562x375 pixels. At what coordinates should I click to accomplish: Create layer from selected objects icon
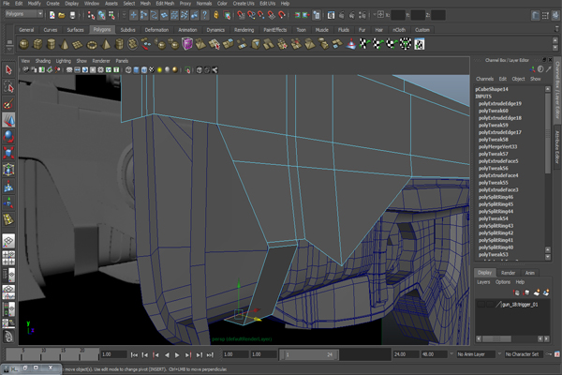pos(546,292)
